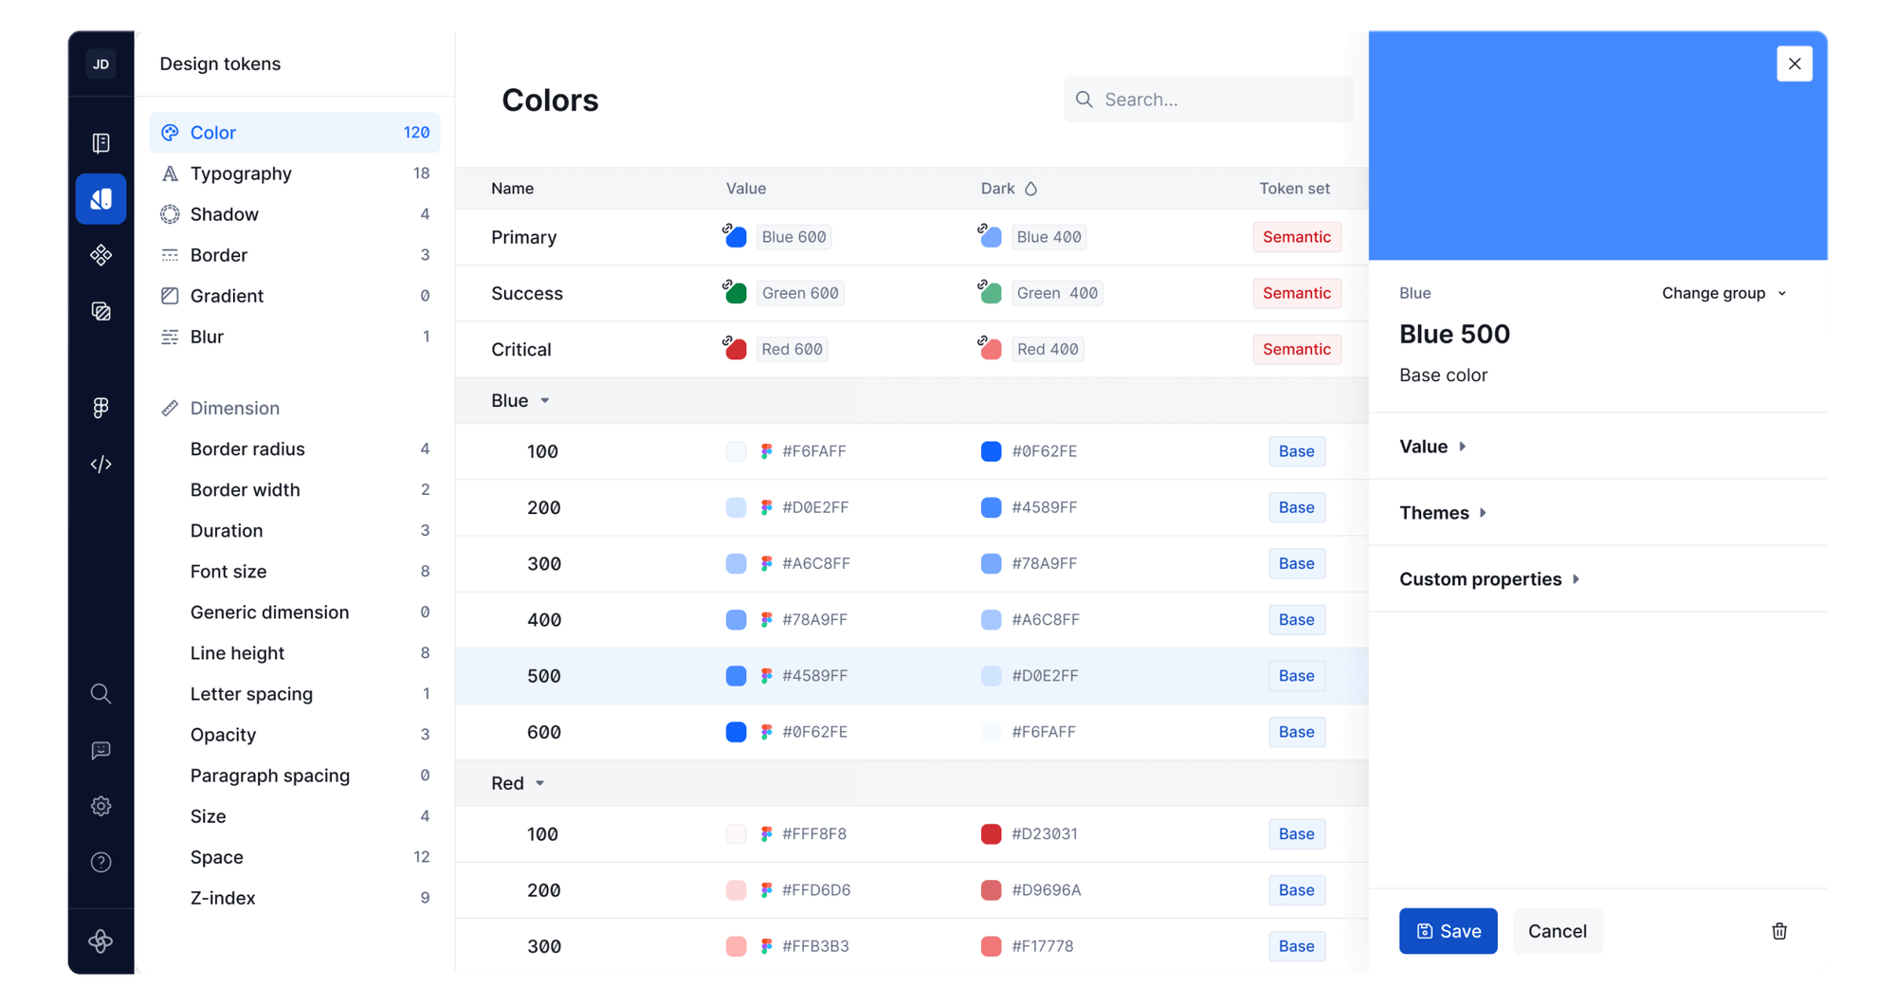This screenshot has width=1896, height=1005.
Task: Click the Figma icon in Red 100 row
Action: click(x=766, y=834)
